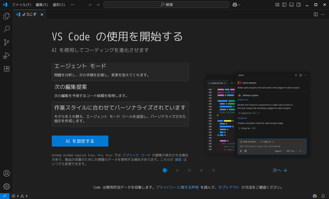Select the fifth walkthrough page dot
The image size is (329, 199).
(x=214, y=170)
